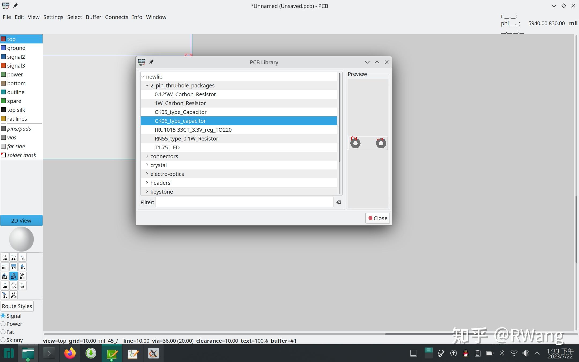The width and height of the screenshot is (579, 362).
Task: Click the Route Styles button
Action: (x=17, y=306)
